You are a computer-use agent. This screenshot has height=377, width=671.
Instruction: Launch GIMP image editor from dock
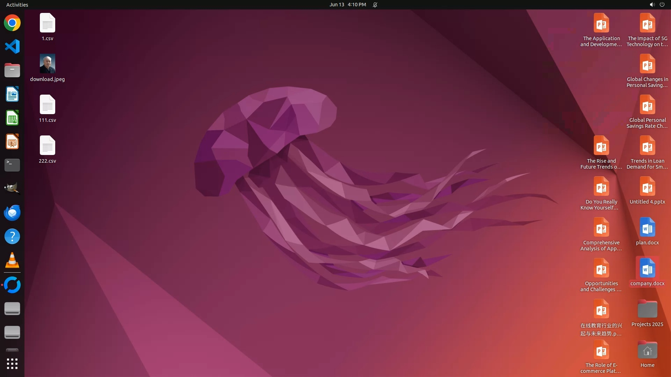[x=12, y=188]
